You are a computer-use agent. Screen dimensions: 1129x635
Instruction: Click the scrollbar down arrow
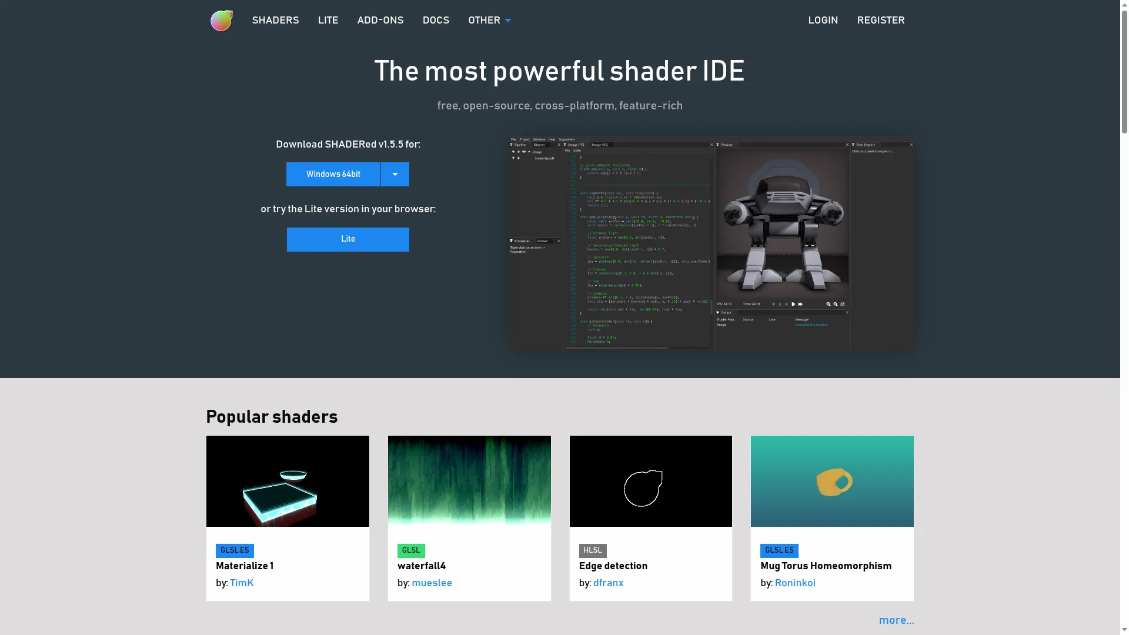(x=1124, y=631)
